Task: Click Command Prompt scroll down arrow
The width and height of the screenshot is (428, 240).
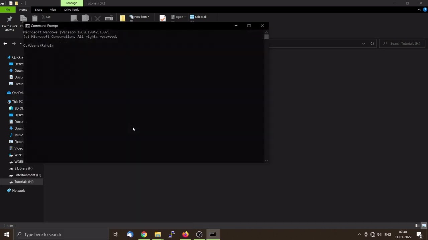Action: 266,161
